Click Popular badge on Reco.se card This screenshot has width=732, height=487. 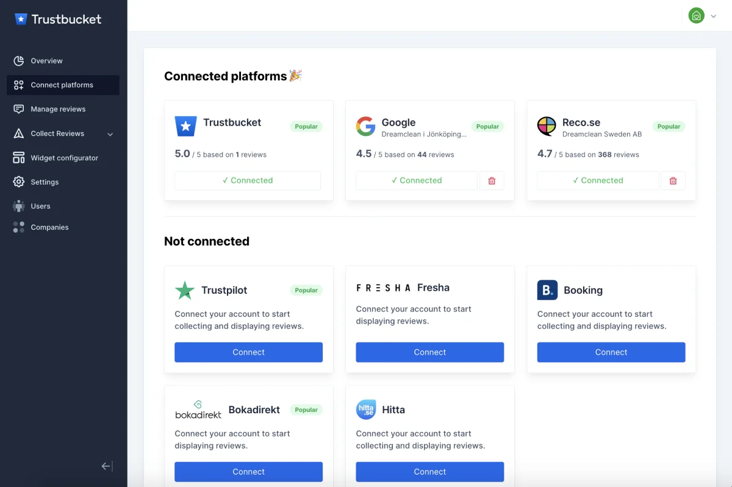point(669,127)
